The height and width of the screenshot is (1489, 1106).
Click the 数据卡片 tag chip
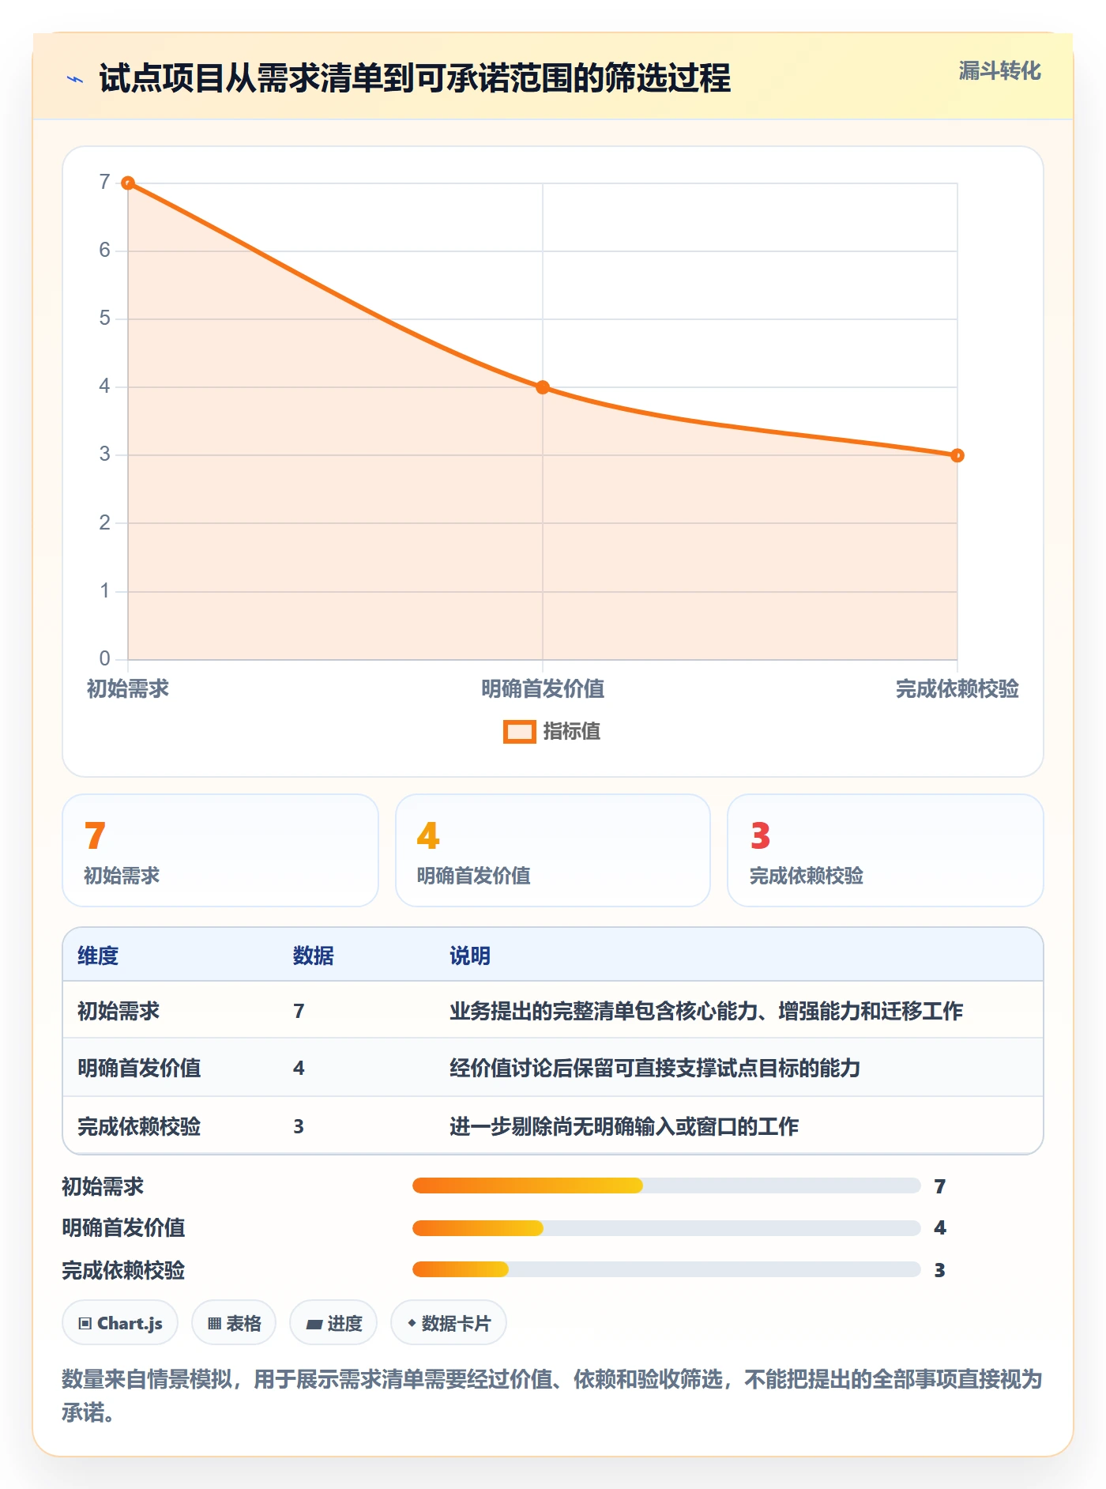click(x=449, y=1323)
